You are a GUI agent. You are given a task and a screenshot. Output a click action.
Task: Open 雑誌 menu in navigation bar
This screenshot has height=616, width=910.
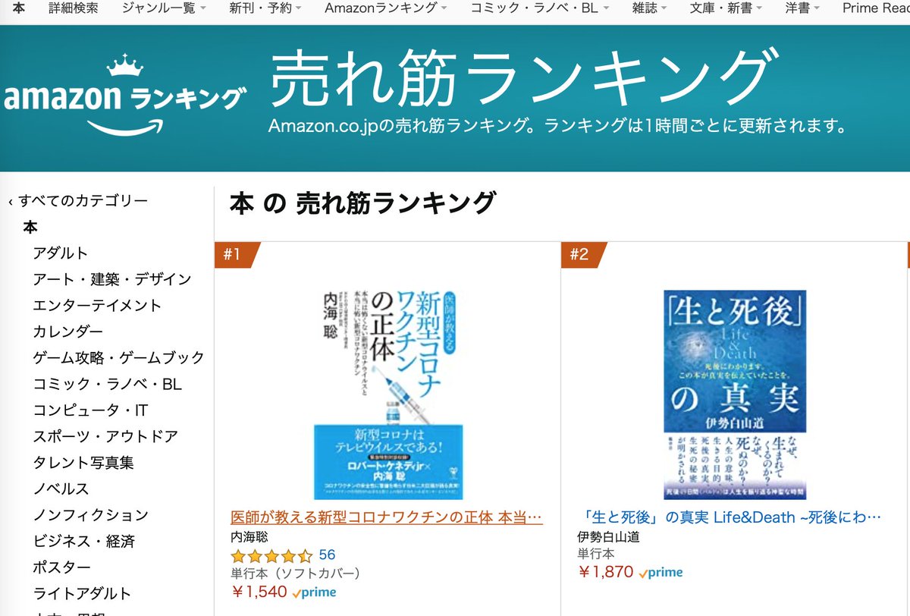650,8
